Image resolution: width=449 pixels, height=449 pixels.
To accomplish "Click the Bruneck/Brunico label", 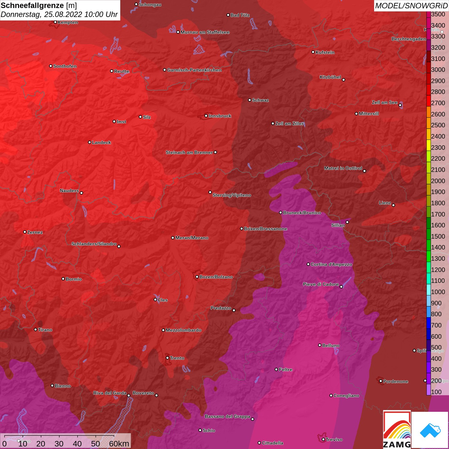I will click(x=302, y=213).
